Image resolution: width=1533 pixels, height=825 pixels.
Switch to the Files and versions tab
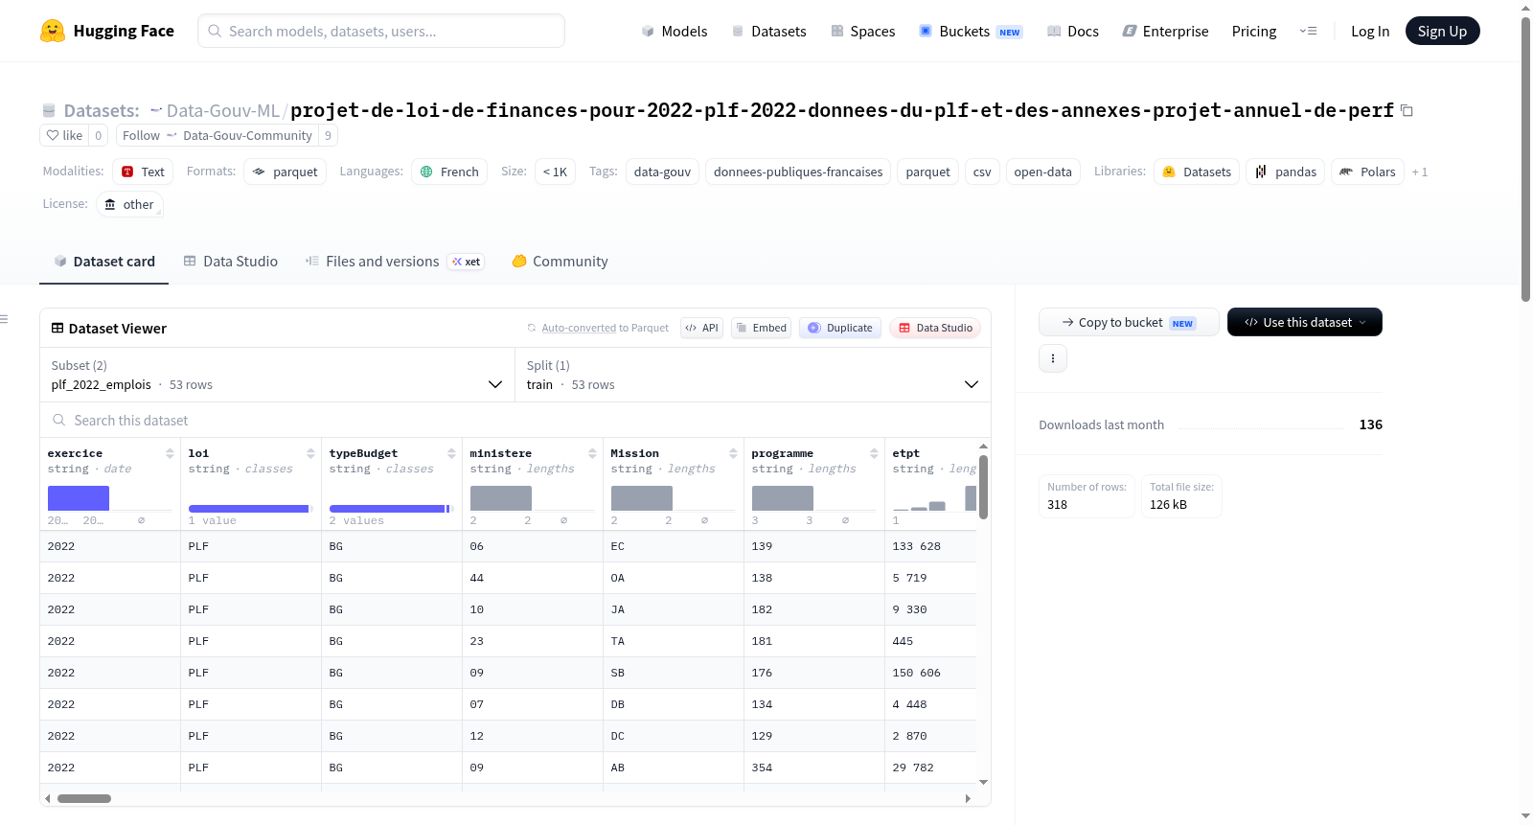pyautogui.click(x=395, y=261)
